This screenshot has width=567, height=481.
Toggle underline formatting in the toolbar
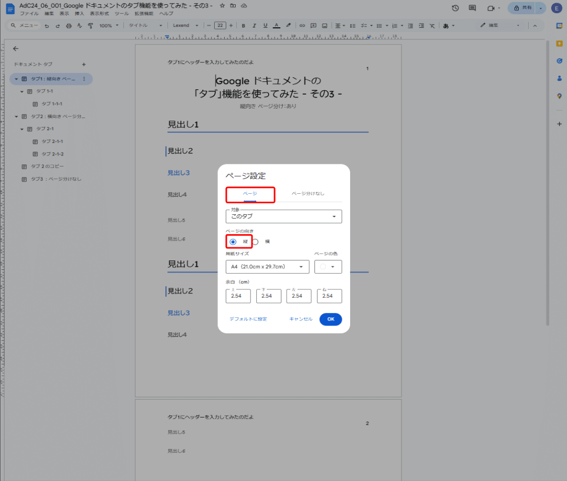pos(265,25)
